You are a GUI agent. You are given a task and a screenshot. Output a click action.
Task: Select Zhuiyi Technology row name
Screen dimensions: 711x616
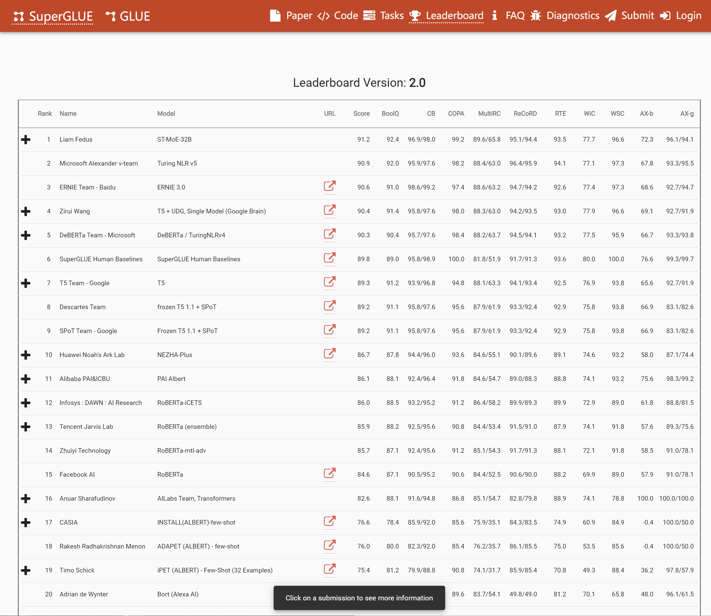(x=85, y=451)
